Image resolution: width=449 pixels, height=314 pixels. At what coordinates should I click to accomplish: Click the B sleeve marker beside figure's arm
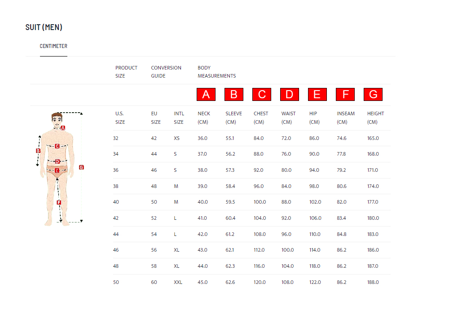pyautogui.click(x=38, y=151)
